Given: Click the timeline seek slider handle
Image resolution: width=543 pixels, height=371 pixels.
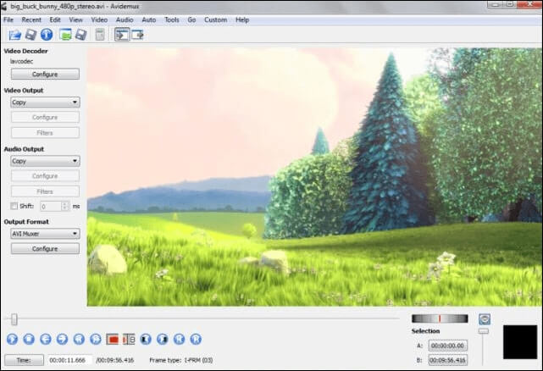Looking at the screenshot, I should 14,319.
